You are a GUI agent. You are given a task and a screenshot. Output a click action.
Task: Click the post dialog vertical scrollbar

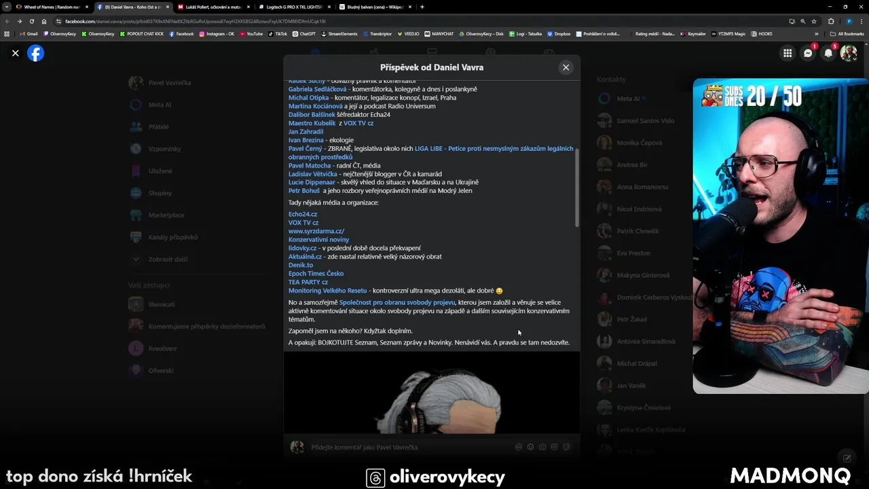coord(577,187)
